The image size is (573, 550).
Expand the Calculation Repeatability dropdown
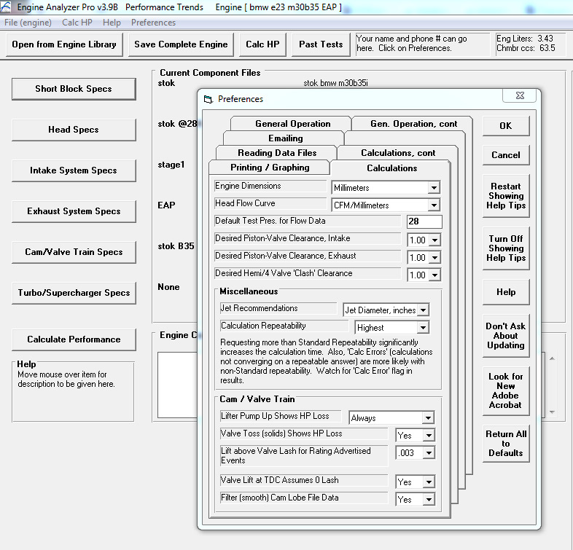pos(423,328)
